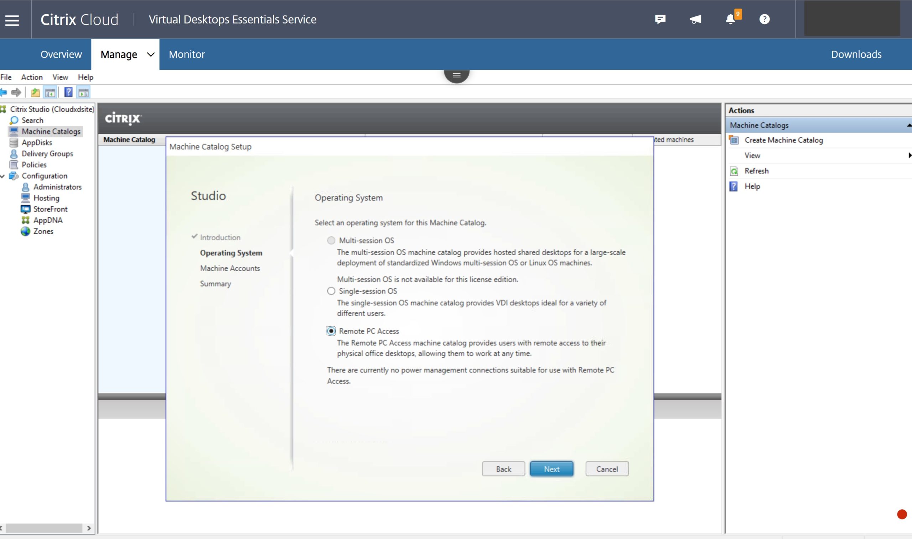
Task: Click the right arrow of tree scrollbar
Action: click(x=89, y=528)
